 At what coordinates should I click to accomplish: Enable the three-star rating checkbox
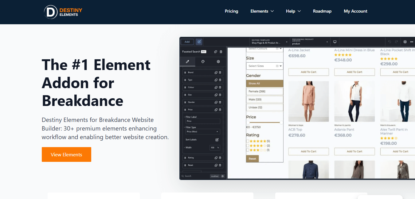coord(248,150)
